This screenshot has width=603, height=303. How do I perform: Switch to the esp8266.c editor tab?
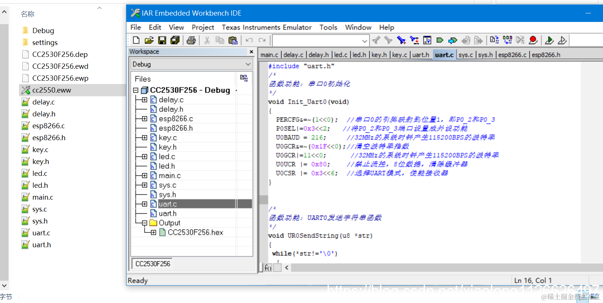[x=512, y=55]
